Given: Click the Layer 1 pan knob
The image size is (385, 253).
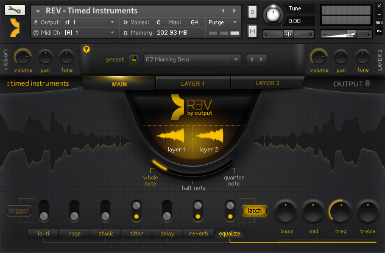Looking at the screenshot, I should (x=45, y=57).
